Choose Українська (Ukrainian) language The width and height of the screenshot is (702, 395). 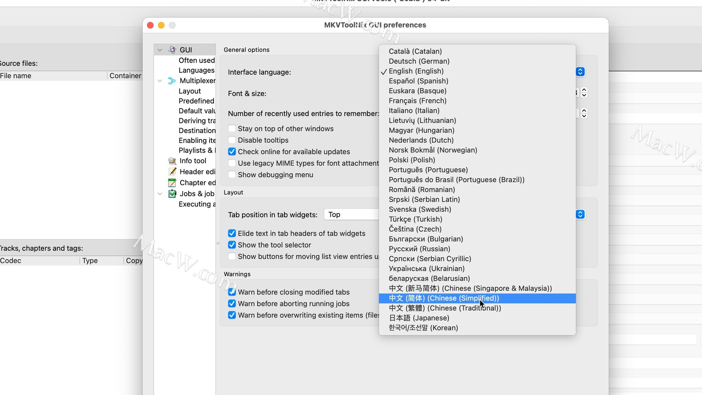click(x=477, y=268)
